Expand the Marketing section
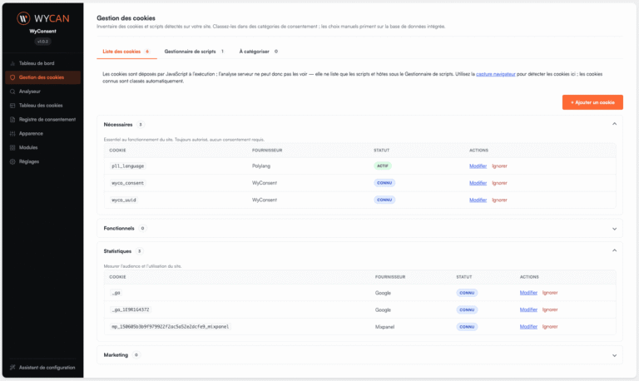639x381 pixels. pyautogui.click(x=614, y=355)
